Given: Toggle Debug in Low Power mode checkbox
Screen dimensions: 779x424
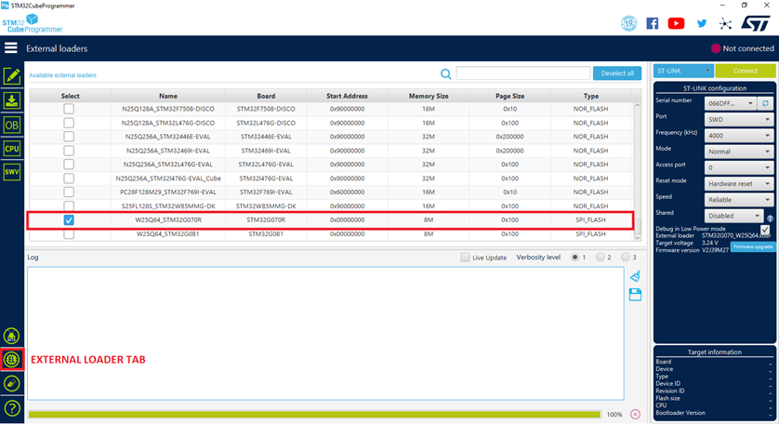Looking at the screenshot, I should (765, 229).
